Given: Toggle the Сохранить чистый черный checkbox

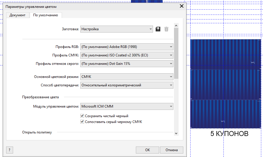Looking at the screenshot, I should tap(82, 116).
